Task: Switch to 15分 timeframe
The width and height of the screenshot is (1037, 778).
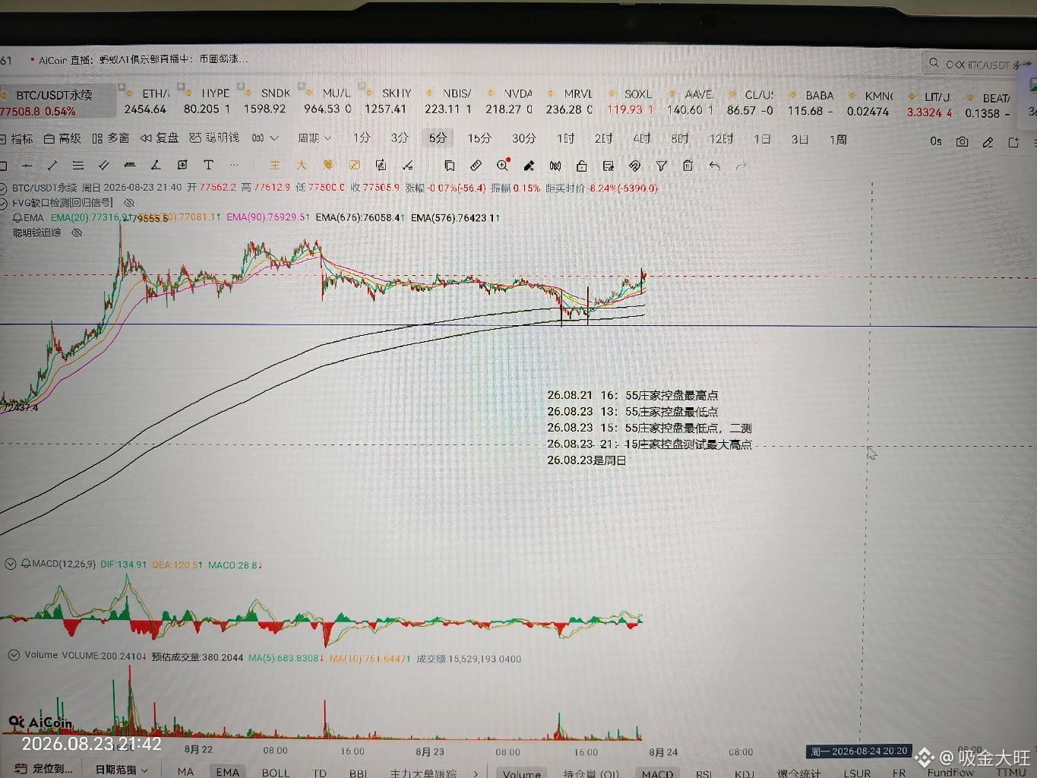Action: pos(479,138)
